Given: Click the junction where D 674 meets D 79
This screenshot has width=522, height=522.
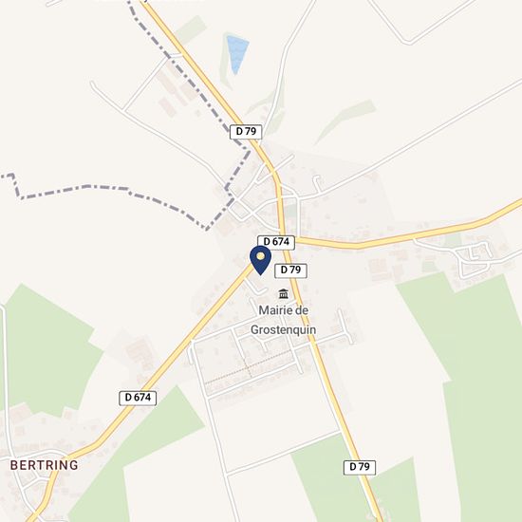Looking at the screenshot, I should click(284, 235).
